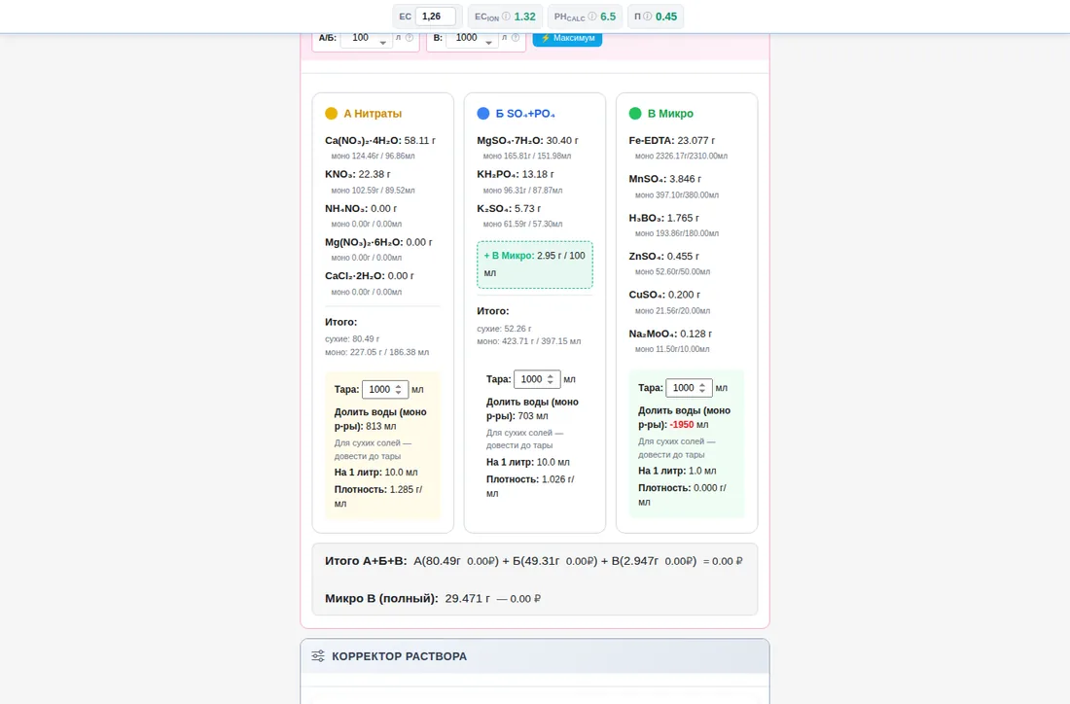The width and height of the screenshot is (1070, 704).
Task: Select 'сухие: 80.49 г' total in А card
Action: click(352, 339)
